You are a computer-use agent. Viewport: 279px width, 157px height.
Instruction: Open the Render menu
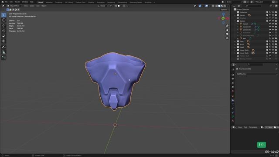coord(17,2)
